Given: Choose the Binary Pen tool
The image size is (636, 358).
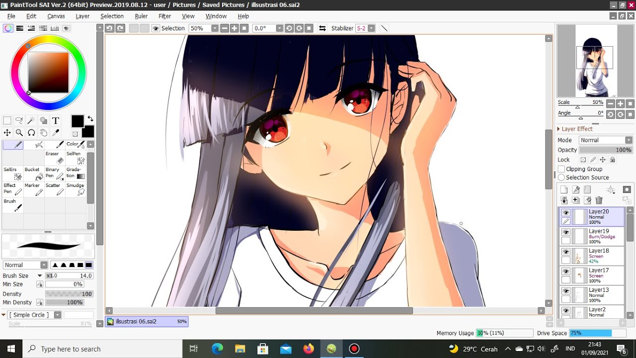Looking at the screenshot, I should (55, 174).
